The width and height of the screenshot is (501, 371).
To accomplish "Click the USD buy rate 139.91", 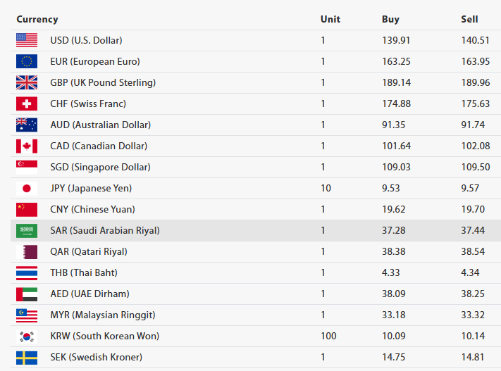I will coord(395,40).
